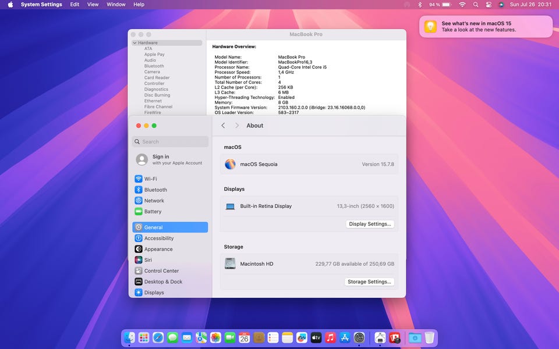Select Network in settings sidebar
Screen dimensions: 559x349
pos(170,201)
